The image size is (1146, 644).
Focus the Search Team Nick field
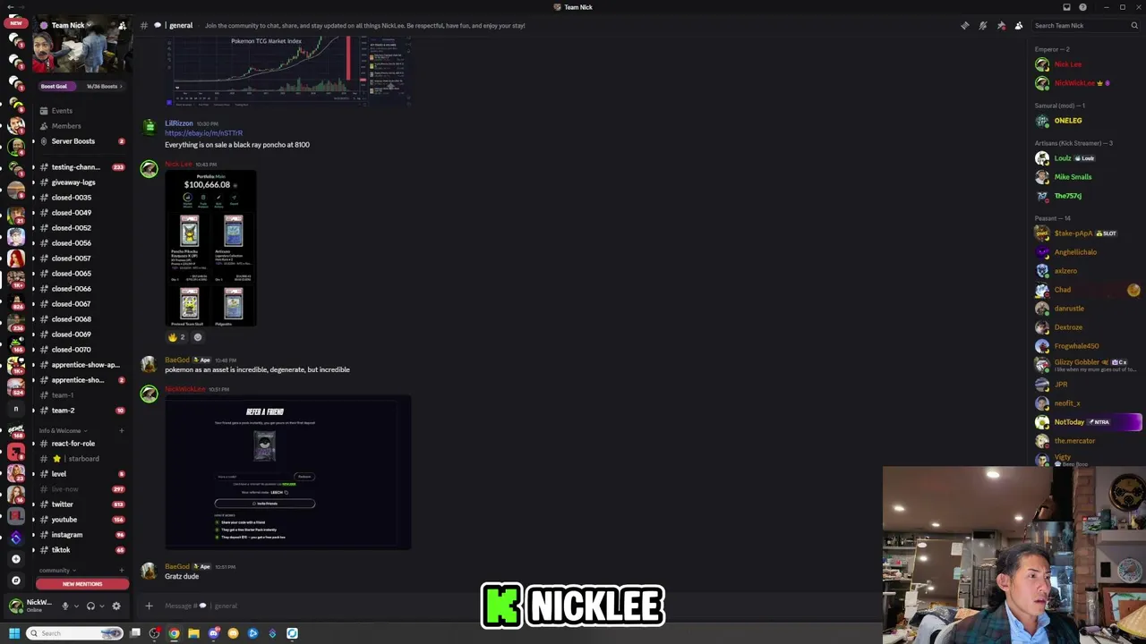pyautogui.click(x=1086, y=25)
